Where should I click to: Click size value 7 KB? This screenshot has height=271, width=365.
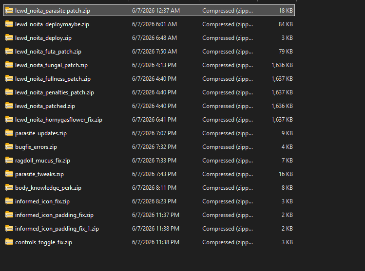tap(287, 161)
